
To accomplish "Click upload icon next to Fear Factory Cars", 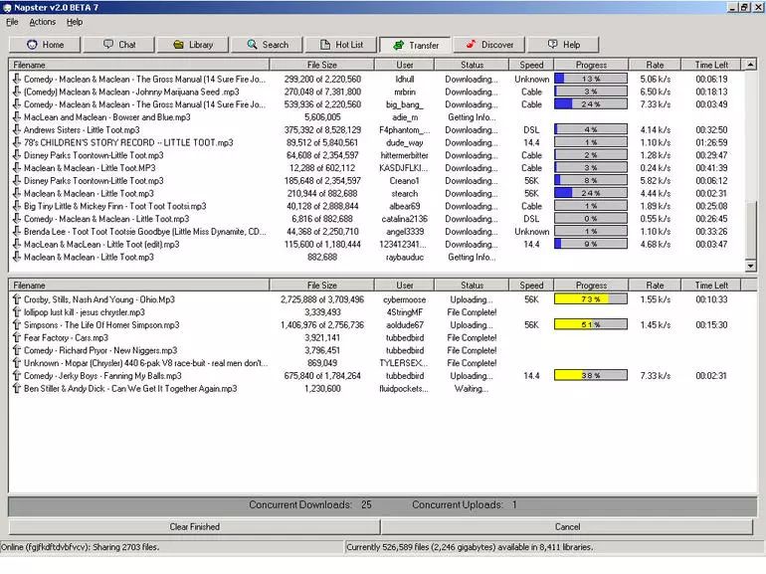I will tap(16, 338).
